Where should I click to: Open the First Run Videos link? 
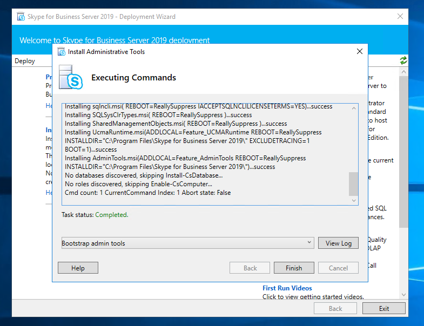pos(287,288)
